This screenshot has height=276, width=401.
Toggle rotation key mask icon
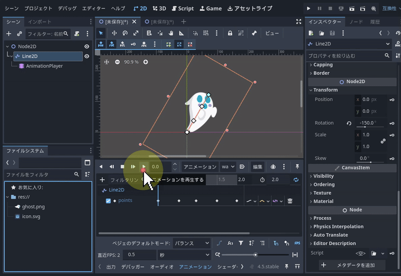pyautogui.click(x=111, y=44)
